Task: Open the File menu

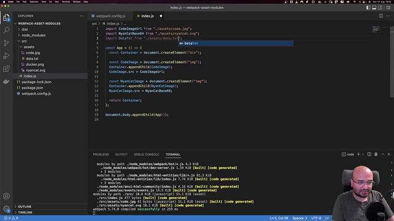Action: coord(18,2)
